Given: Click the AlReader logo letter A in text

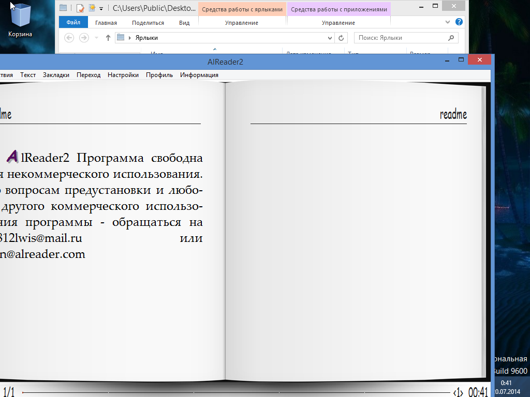Looking at the screenshot, I should 12,157.
